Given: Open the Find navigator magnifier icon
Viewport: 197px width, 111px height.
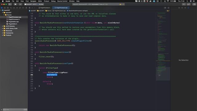Looking at the screenshot, I should [x=11, y=8].
